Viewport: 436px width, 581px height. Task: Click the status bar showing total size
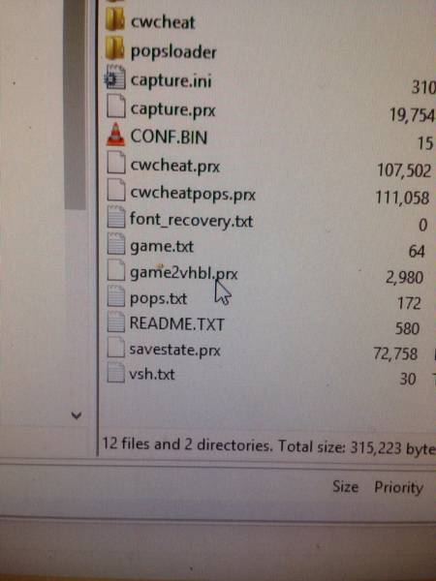point(268,445)
